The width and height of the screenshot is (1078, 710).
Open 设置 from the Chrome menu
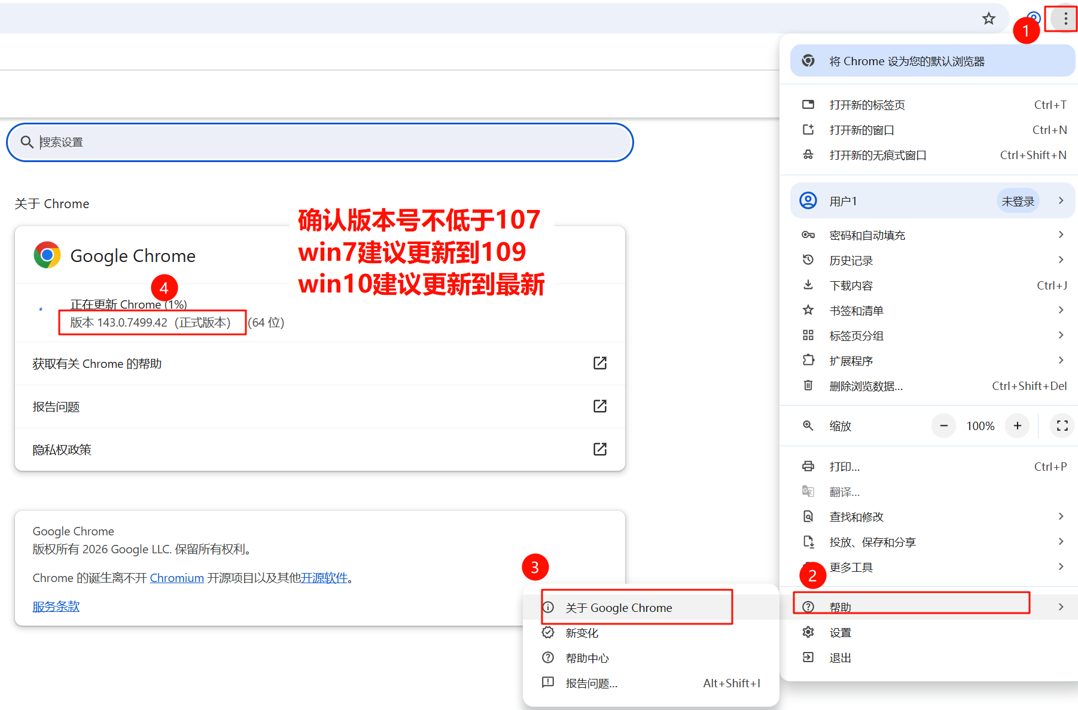click(x=840, y=633)
